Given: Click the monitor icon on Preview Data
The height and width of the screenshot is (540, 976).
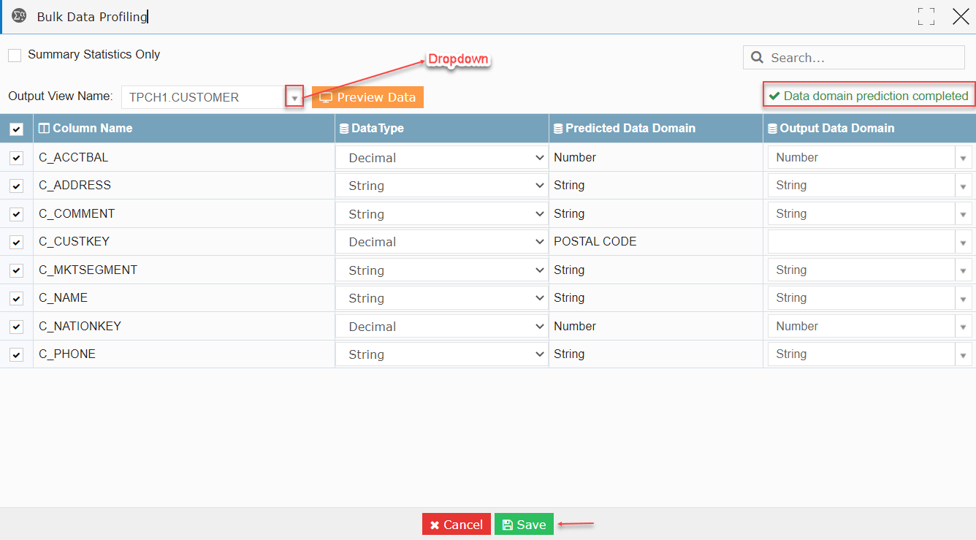Looking at the screenshot, I should click(x=324, y=96).
